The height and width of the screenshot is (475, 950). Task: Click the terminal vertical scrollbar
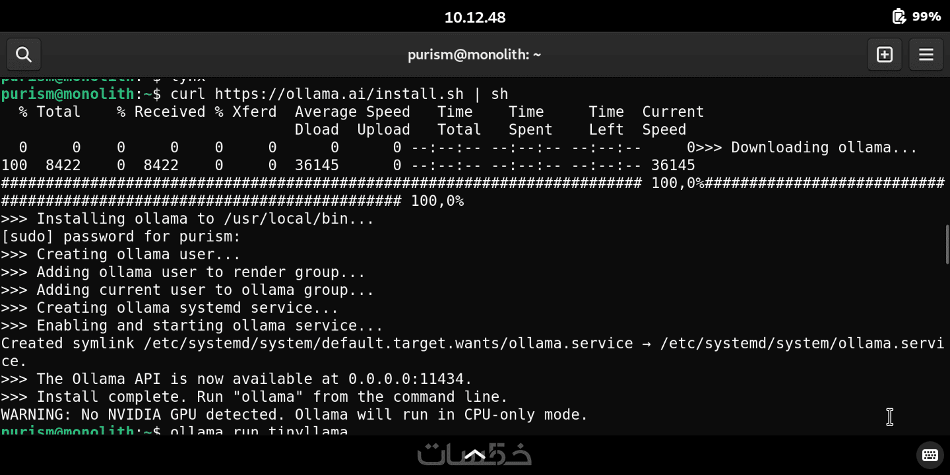[947, 244]
